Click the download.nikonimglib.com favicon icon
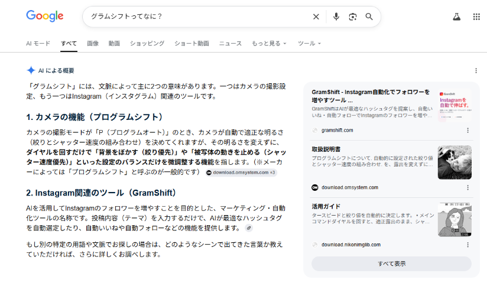 tap(315, 245)
